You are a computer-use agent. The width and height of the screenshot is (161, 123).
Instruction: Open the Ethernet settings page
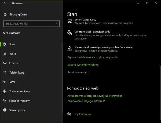point(14,63)
